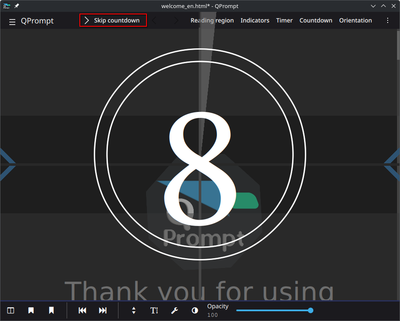Open the Reading region menu
Image resolution: width=400 pixels, height=321 pixels.
[212, 20]
